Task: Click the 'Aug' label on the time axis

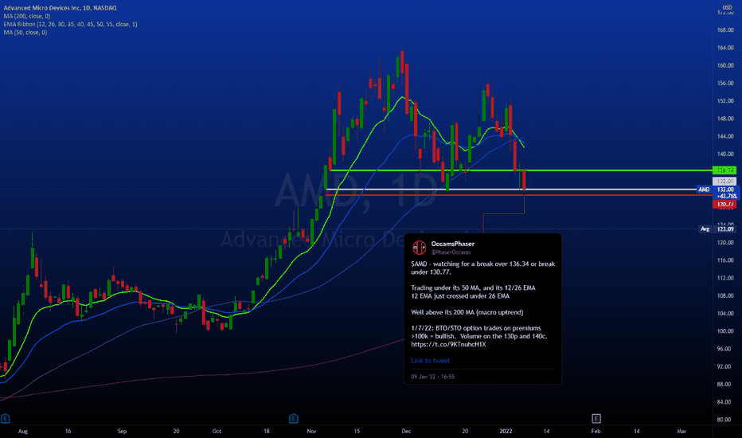Action: point(23,431)
